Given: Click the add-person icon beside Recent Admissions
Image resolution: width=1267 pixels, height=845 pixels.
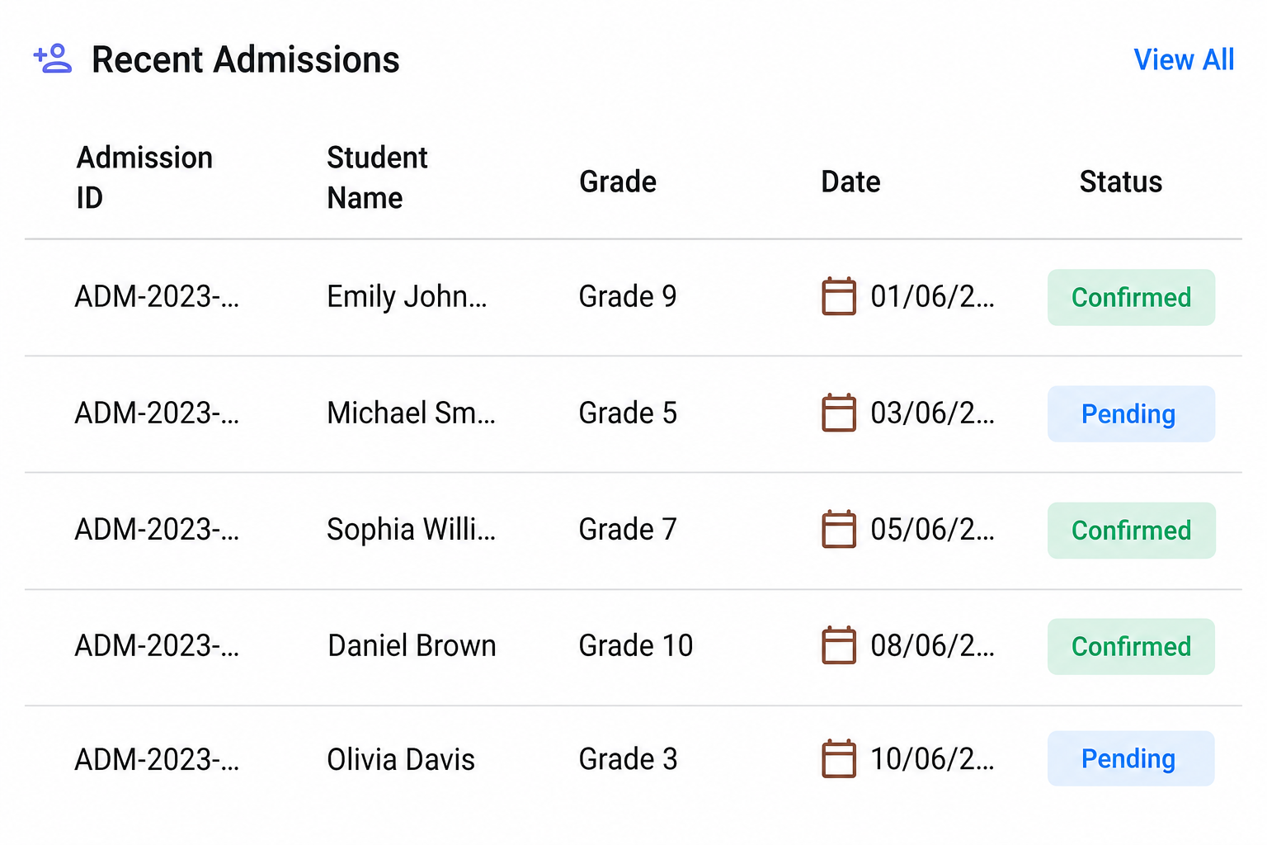Looking at the screenshot, I should click(x=53, y=59).
